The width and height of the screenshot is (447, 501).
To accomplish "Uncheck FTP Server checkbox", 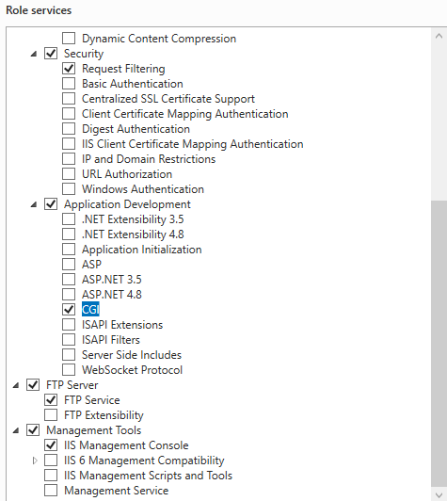I will [33, 384].
